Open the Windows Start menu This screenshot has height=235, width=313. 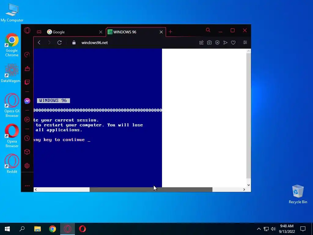[x=7, y=229]
